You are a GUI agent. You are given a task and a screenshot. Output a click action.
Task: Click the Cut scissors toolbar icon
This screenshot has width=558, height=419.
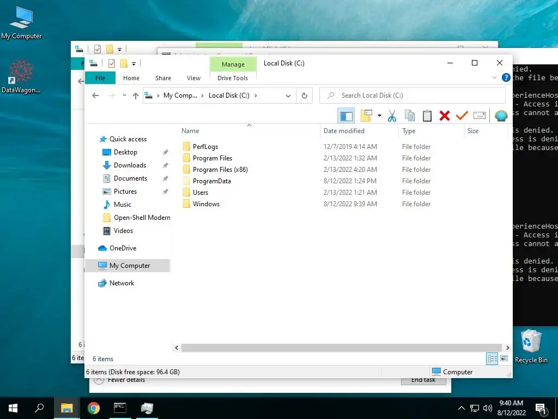pyautogui.click(x=392, y=116)
